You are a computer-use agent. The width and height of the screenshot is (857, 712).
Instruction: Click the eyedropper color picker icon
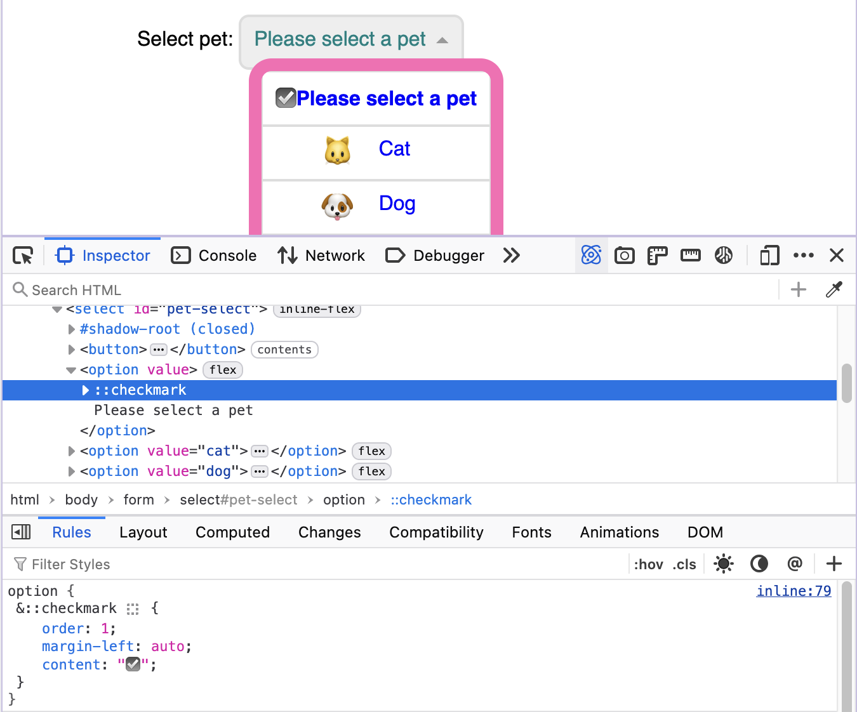834,290
